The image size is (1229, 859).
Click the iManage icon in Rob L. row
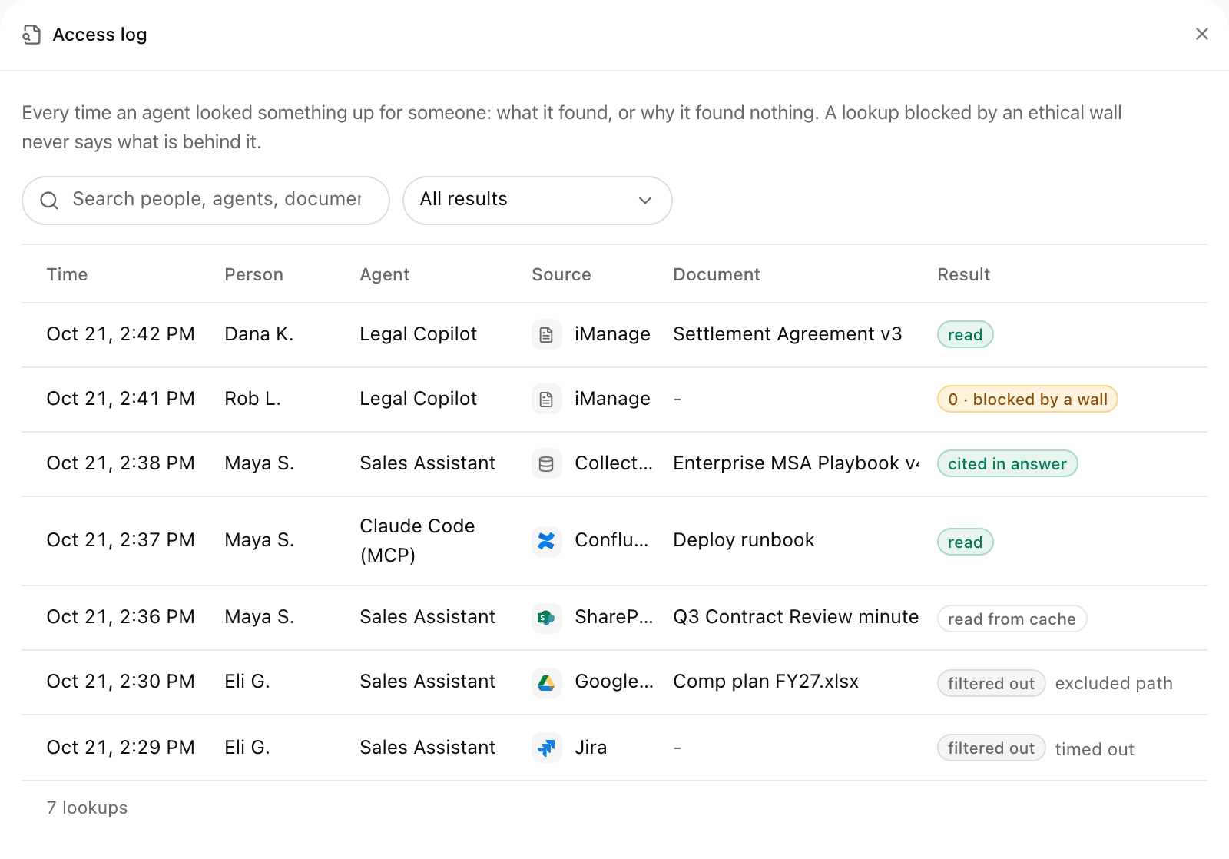tap(546, 399)
